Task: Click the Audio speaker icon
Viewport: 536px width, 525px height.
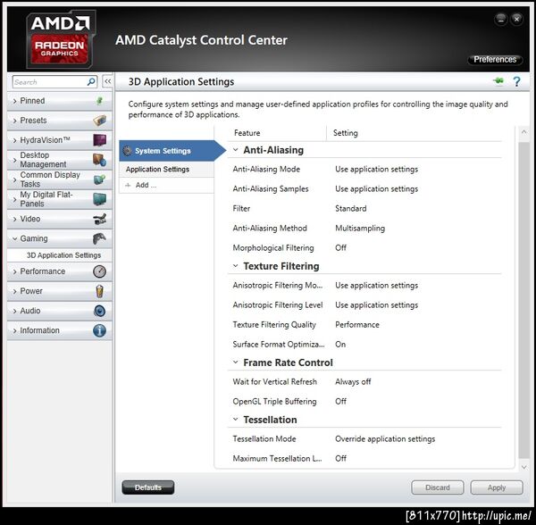Action: click(99, 311)
